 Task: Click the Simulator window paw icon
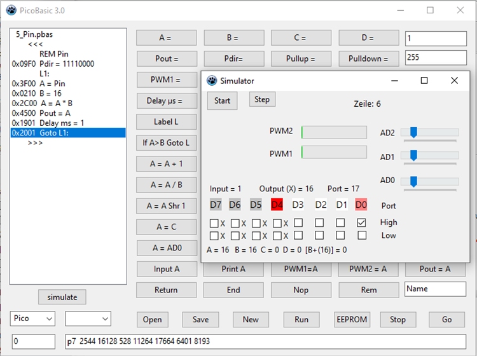[212, 81]
